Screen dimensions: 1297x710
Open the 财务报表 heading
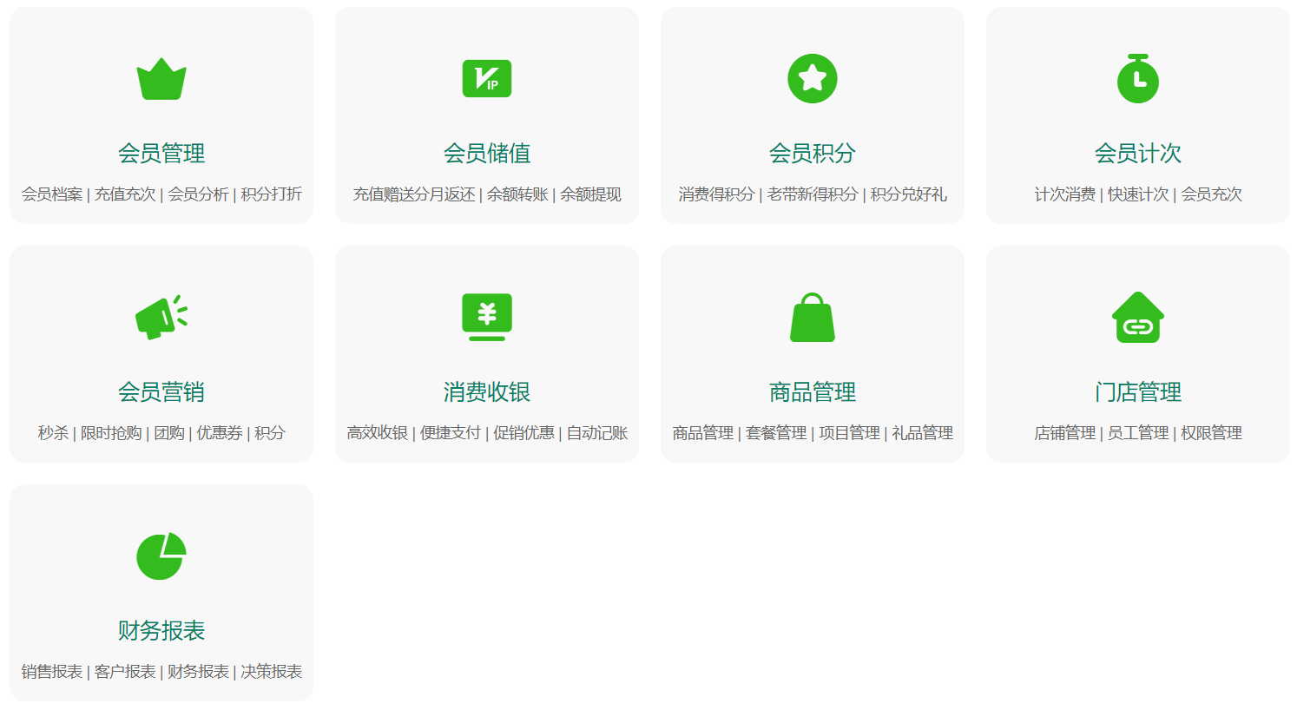161,631
